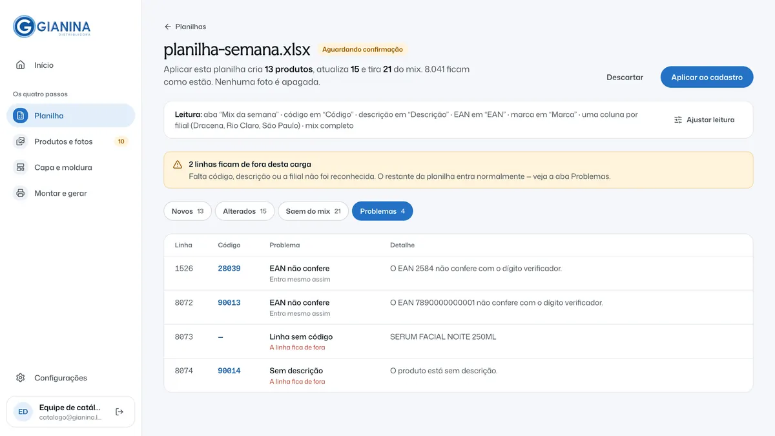The image size is (775, 436).
Task: Open product code 28039
Action: click(x=229, y=268)
